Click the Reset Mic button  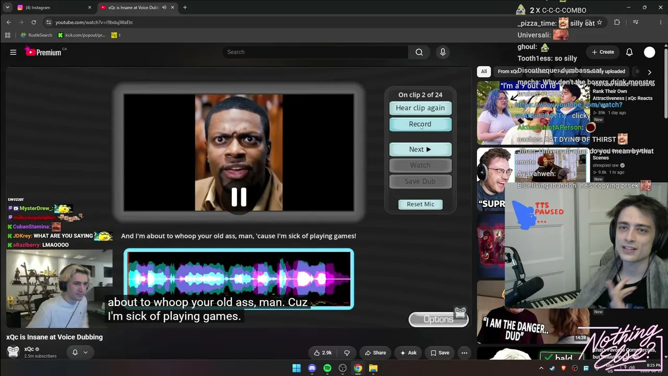(x=420, y=204)
